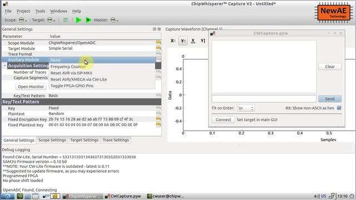The height and width of the screenshot is (200, 356).
Task: Select the Key/Text Pattern value Basic
Action: click(x=53, y=96)
